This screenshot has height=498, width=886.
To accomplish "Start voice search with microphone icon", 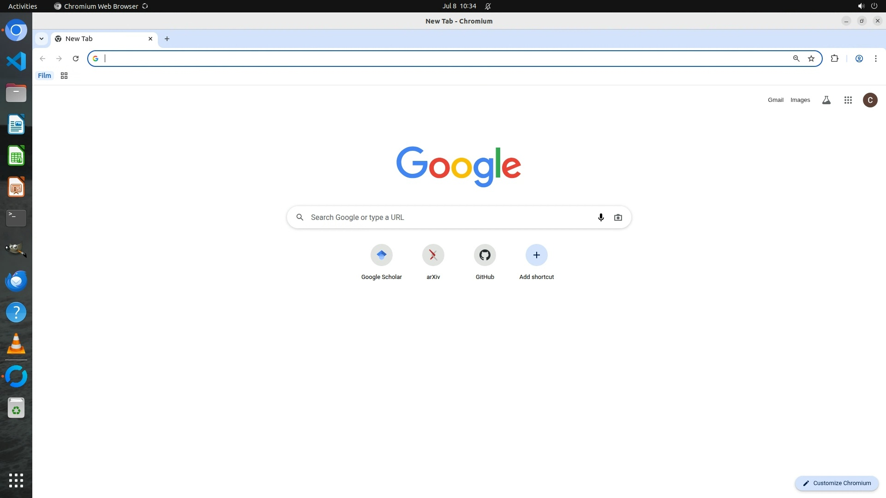I will (x=601, y=217).
